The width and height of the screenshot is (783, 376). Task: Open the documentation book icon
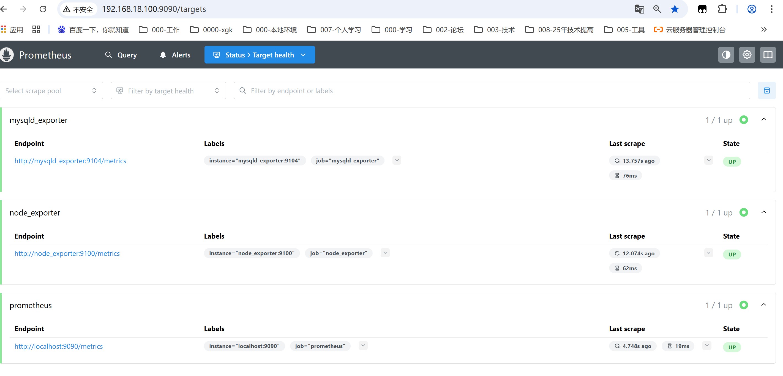[x=768, y=55]
